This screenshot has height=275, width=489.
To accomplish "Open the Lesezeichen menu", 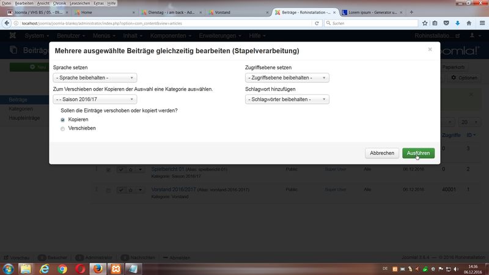I will coord(79,3).
